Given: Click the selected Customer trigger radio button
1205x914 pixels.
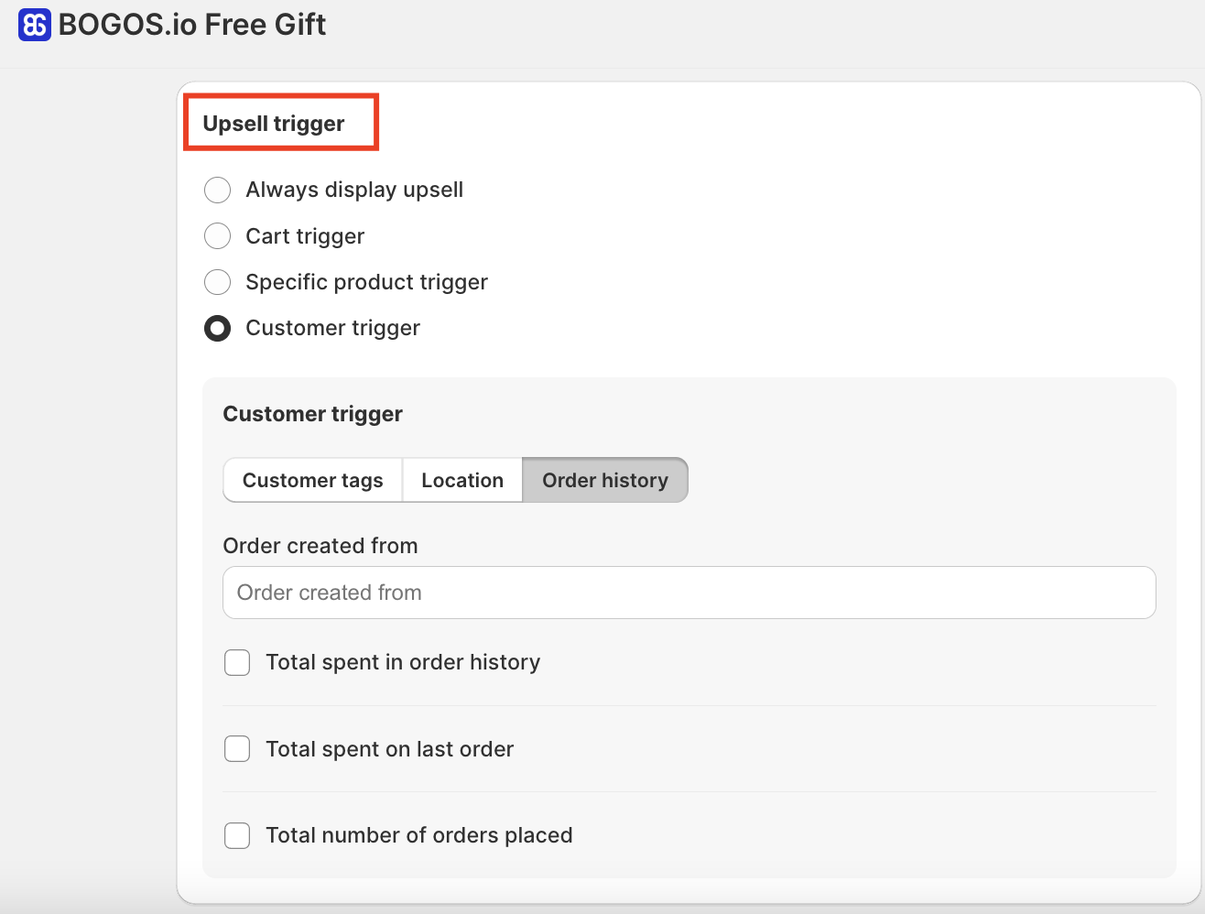Looking at the screenshot, I should (x=217, y=328).
